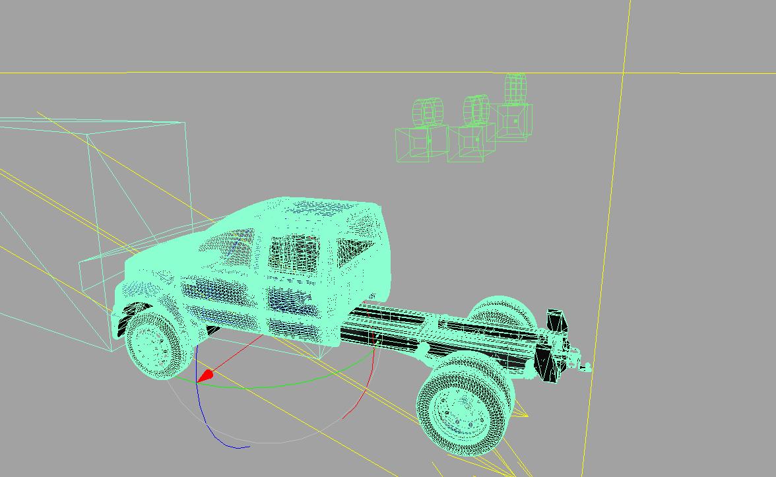Click the red arrow cone gizmo handle
The width and height of the screenshot is (776, 477).
[x=205, y=376]
